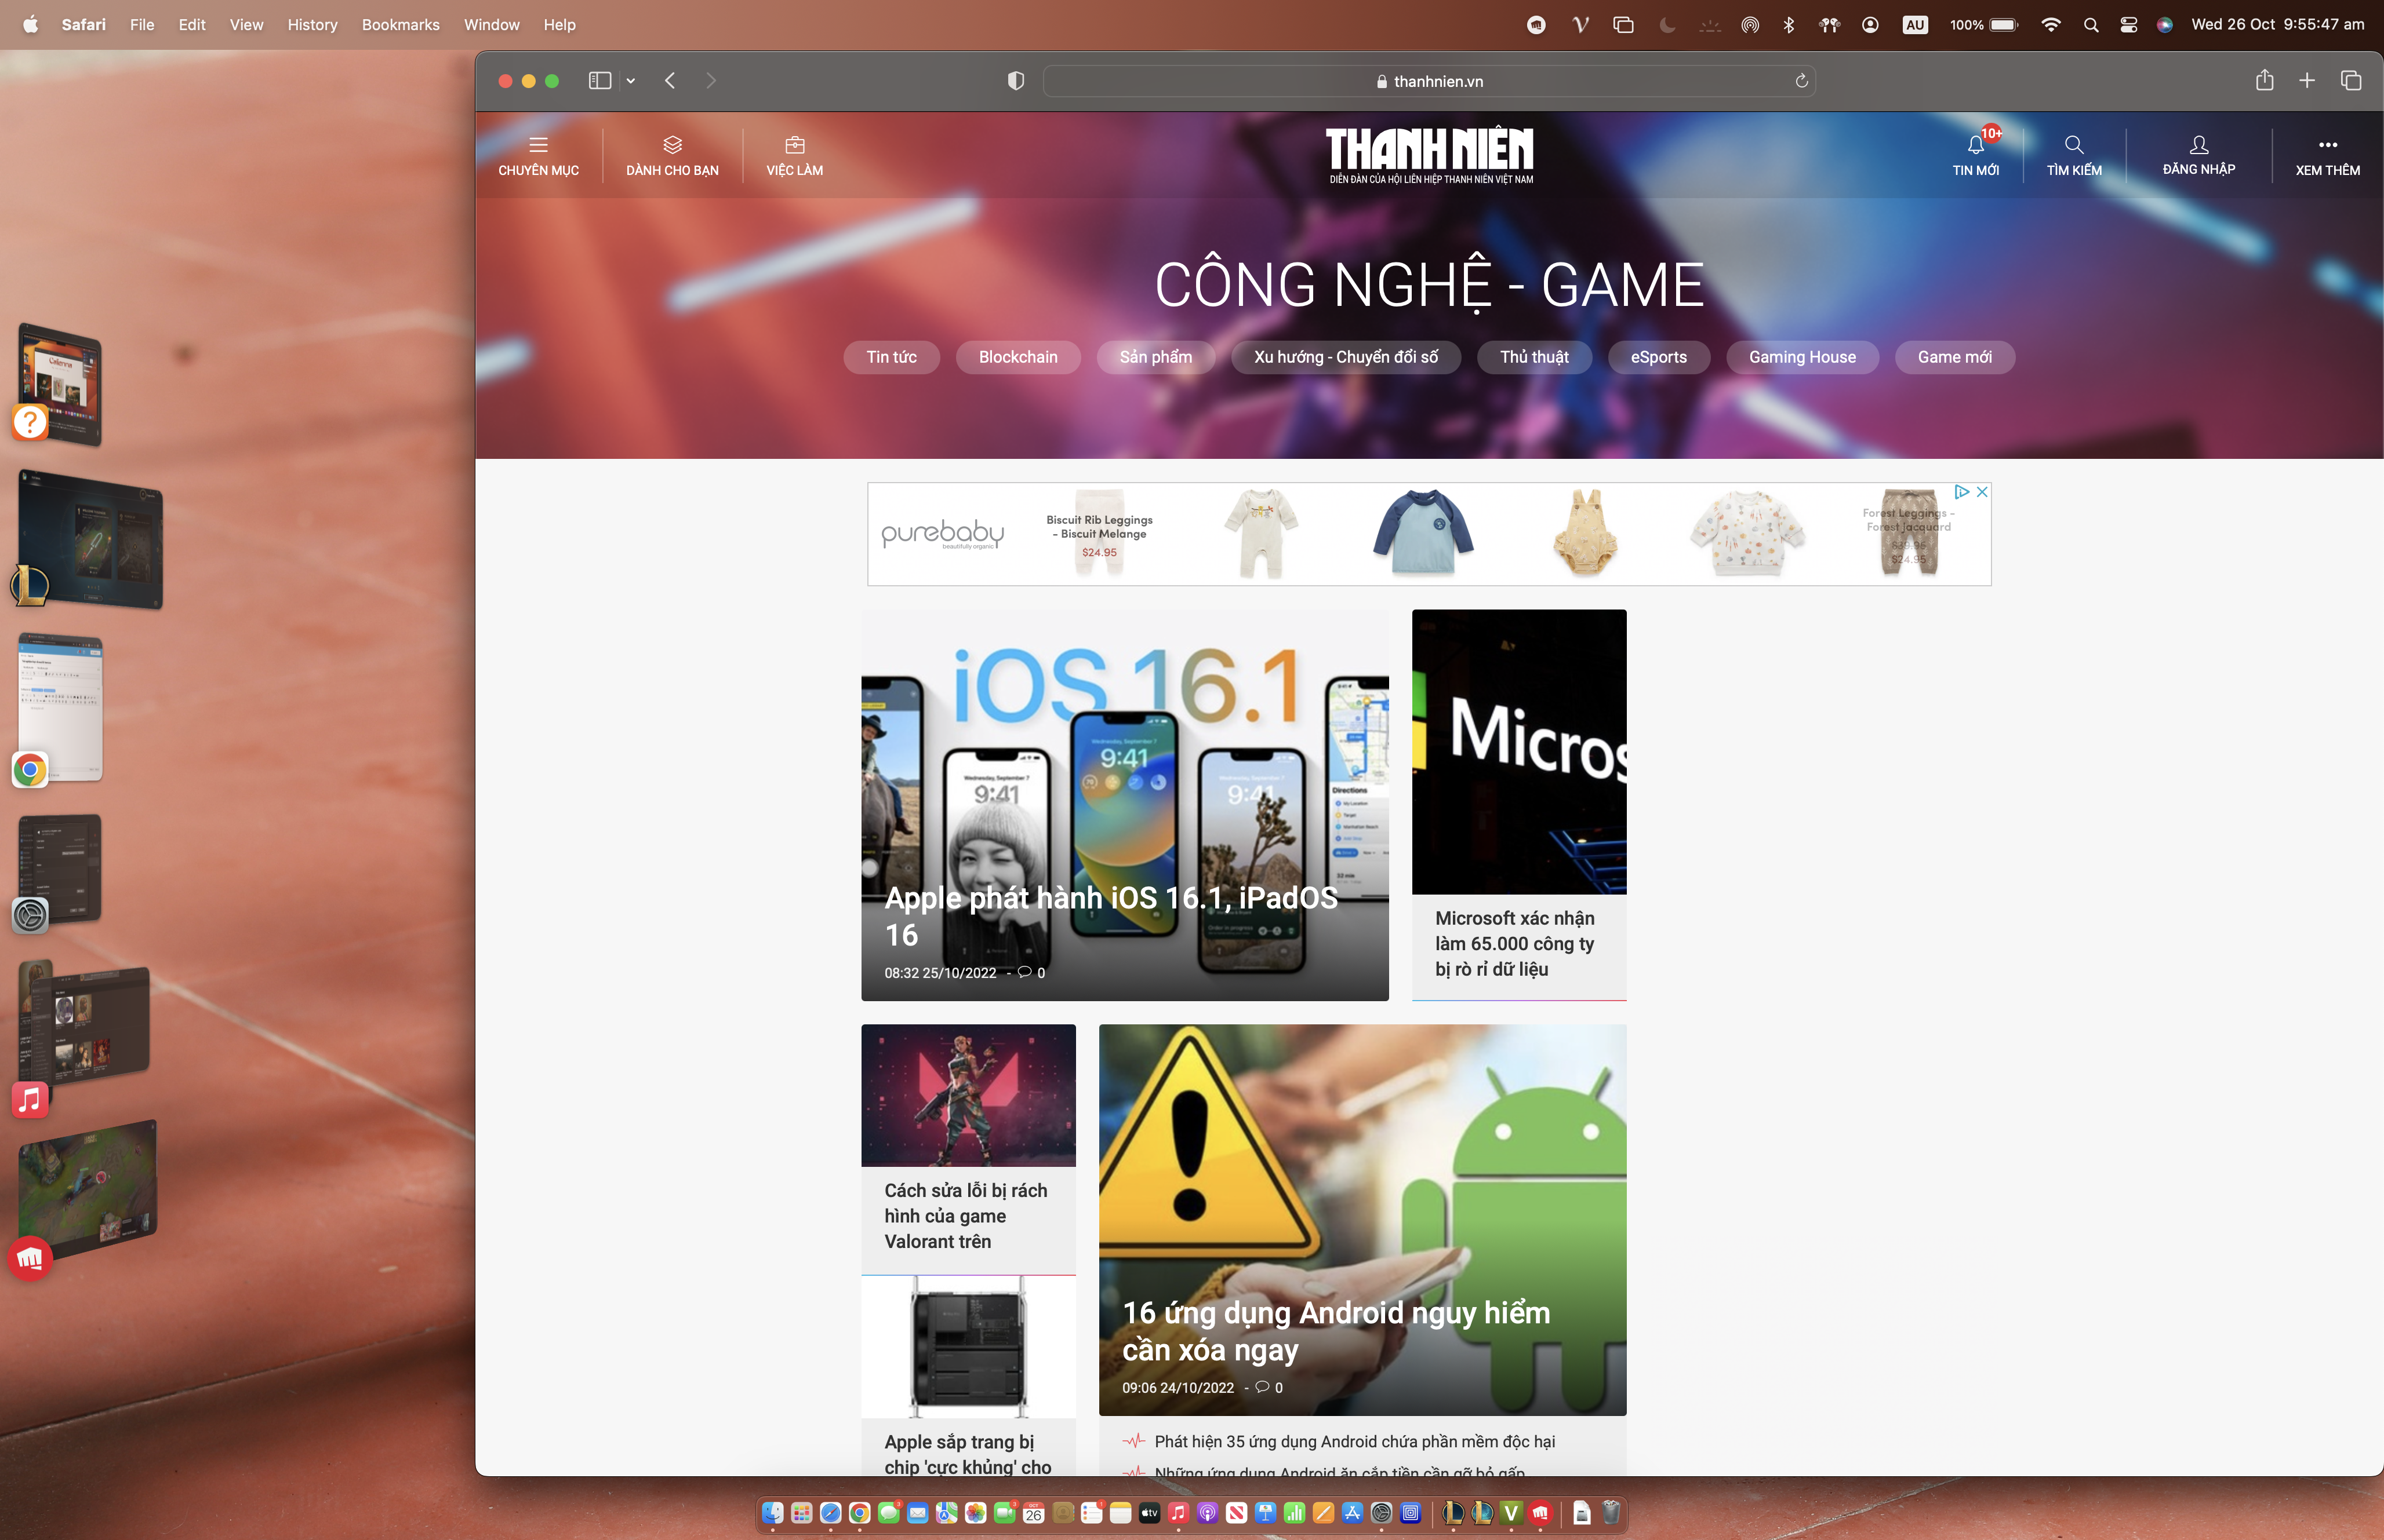Reload the current page
The width and height of the screenshot is (2384, 1540).
(x=1801, y=81)
